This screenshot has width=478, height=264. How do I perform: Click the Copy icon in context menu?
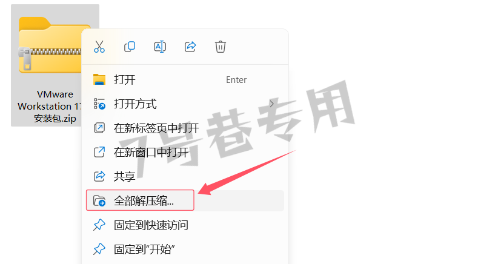pyautogui.click(x=130, y=47)
